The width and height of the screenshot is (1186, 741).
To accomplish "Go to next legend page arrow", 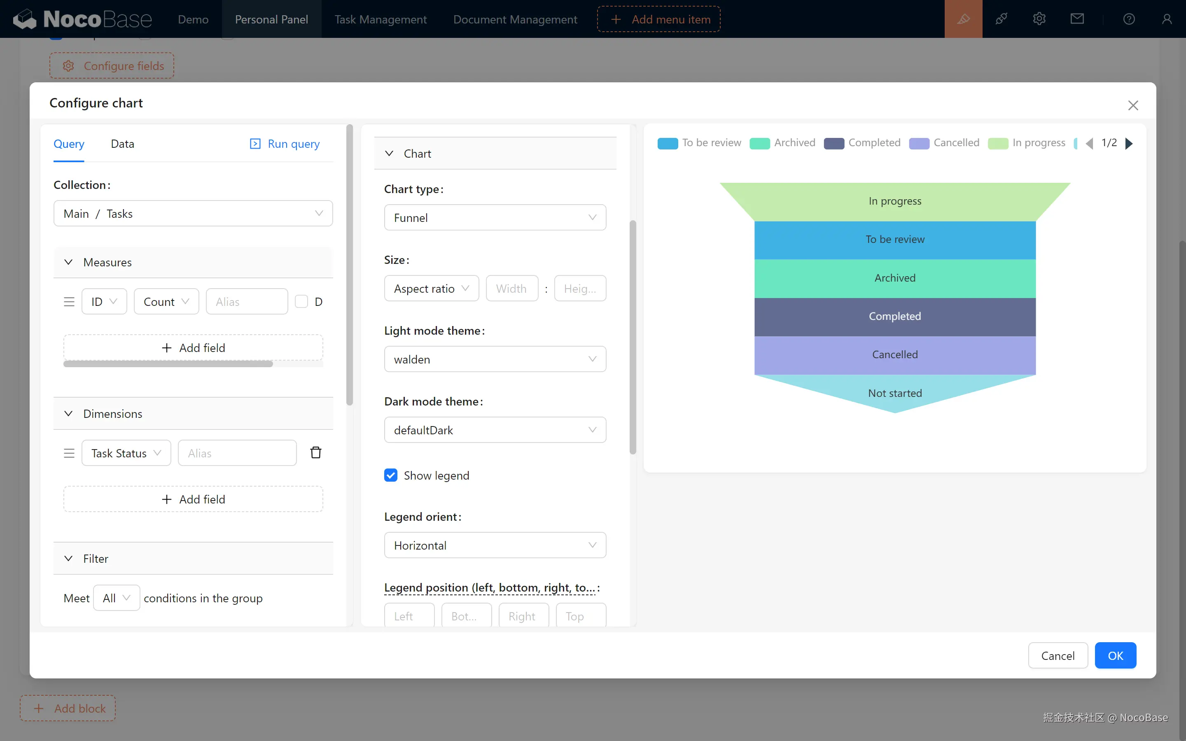I will [x=1129, y=143].
